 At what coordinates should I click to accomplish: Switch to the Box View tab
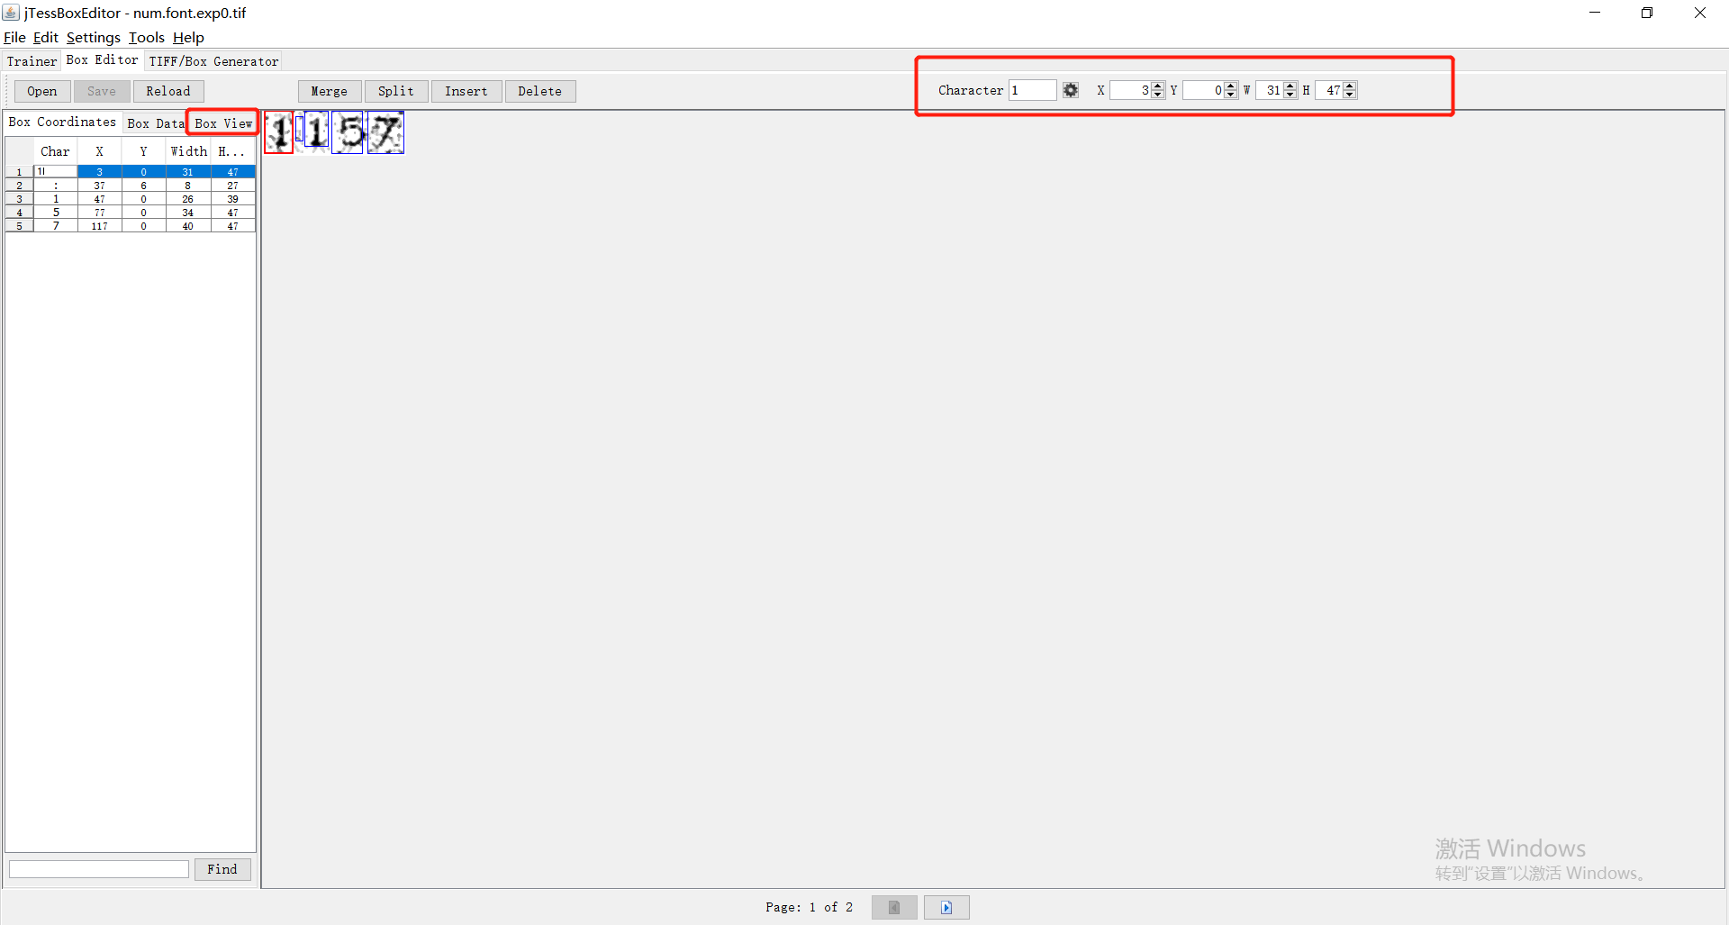pyautogui.click(x=223, y=123)
